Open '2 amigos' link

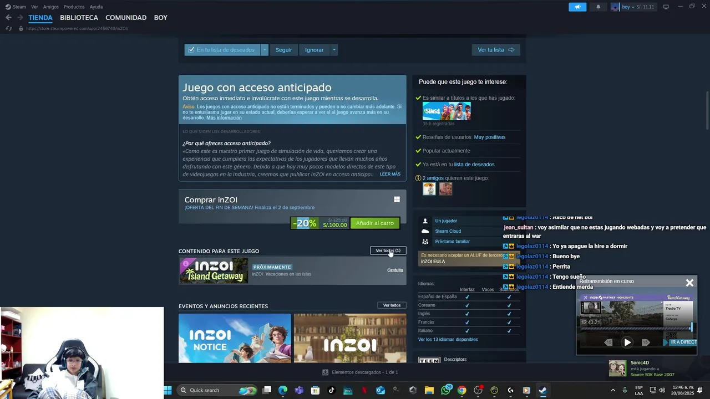(433, 178)
